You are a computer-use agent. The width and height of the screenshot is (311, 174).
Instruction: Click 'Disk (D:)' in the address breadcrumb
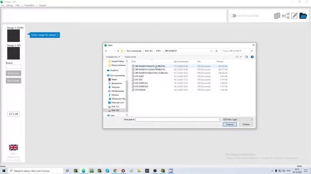pos(149,51)
